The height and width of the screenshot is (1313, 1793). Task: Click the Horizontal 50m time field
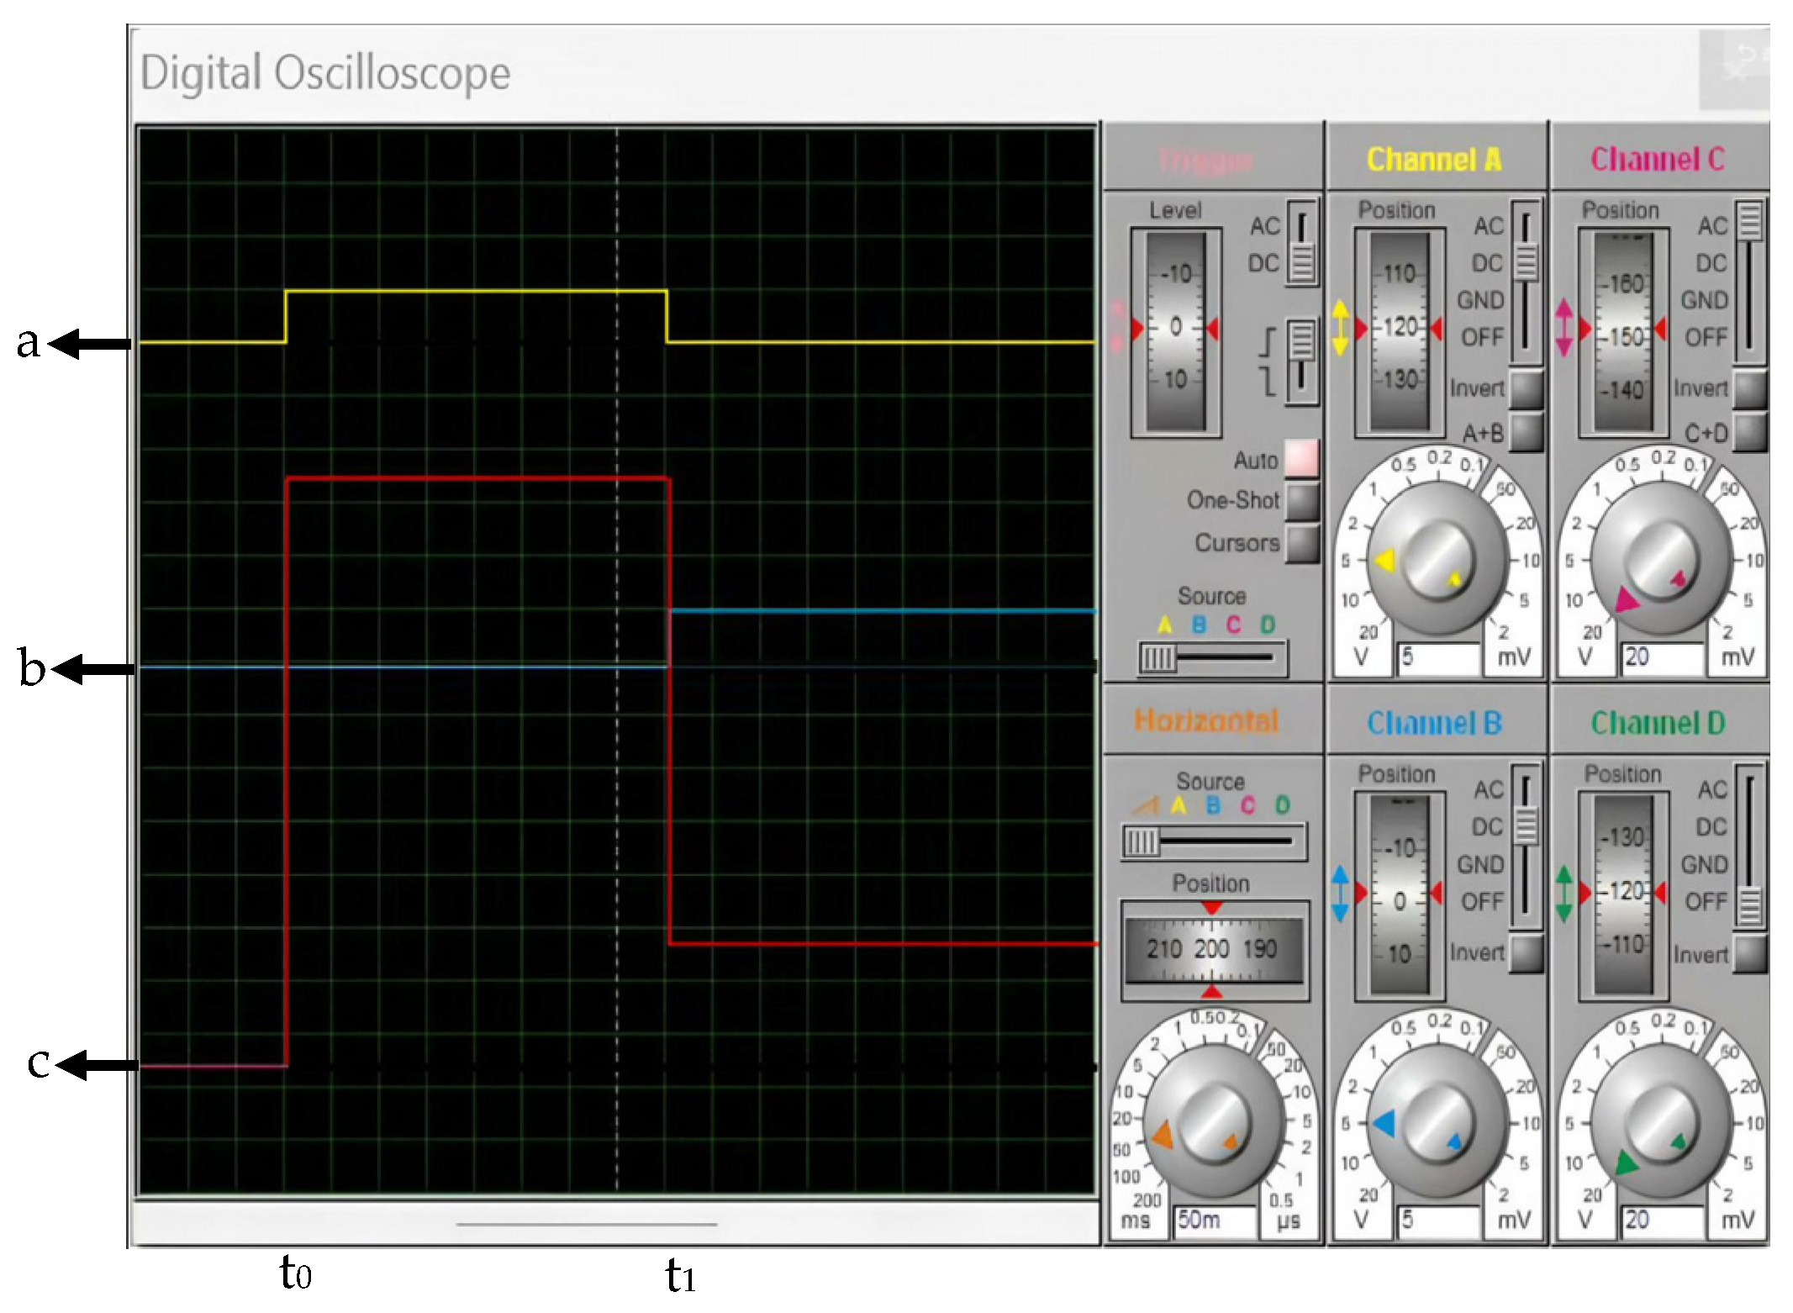pos(1215,1221)
